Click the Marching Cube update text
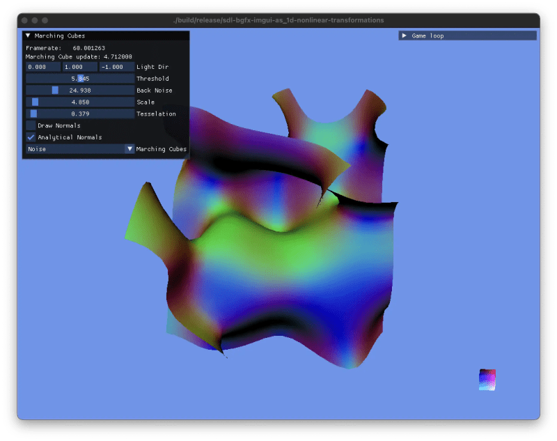The width and height of the screenshot is (557, 441). click(x=79, y=57)
